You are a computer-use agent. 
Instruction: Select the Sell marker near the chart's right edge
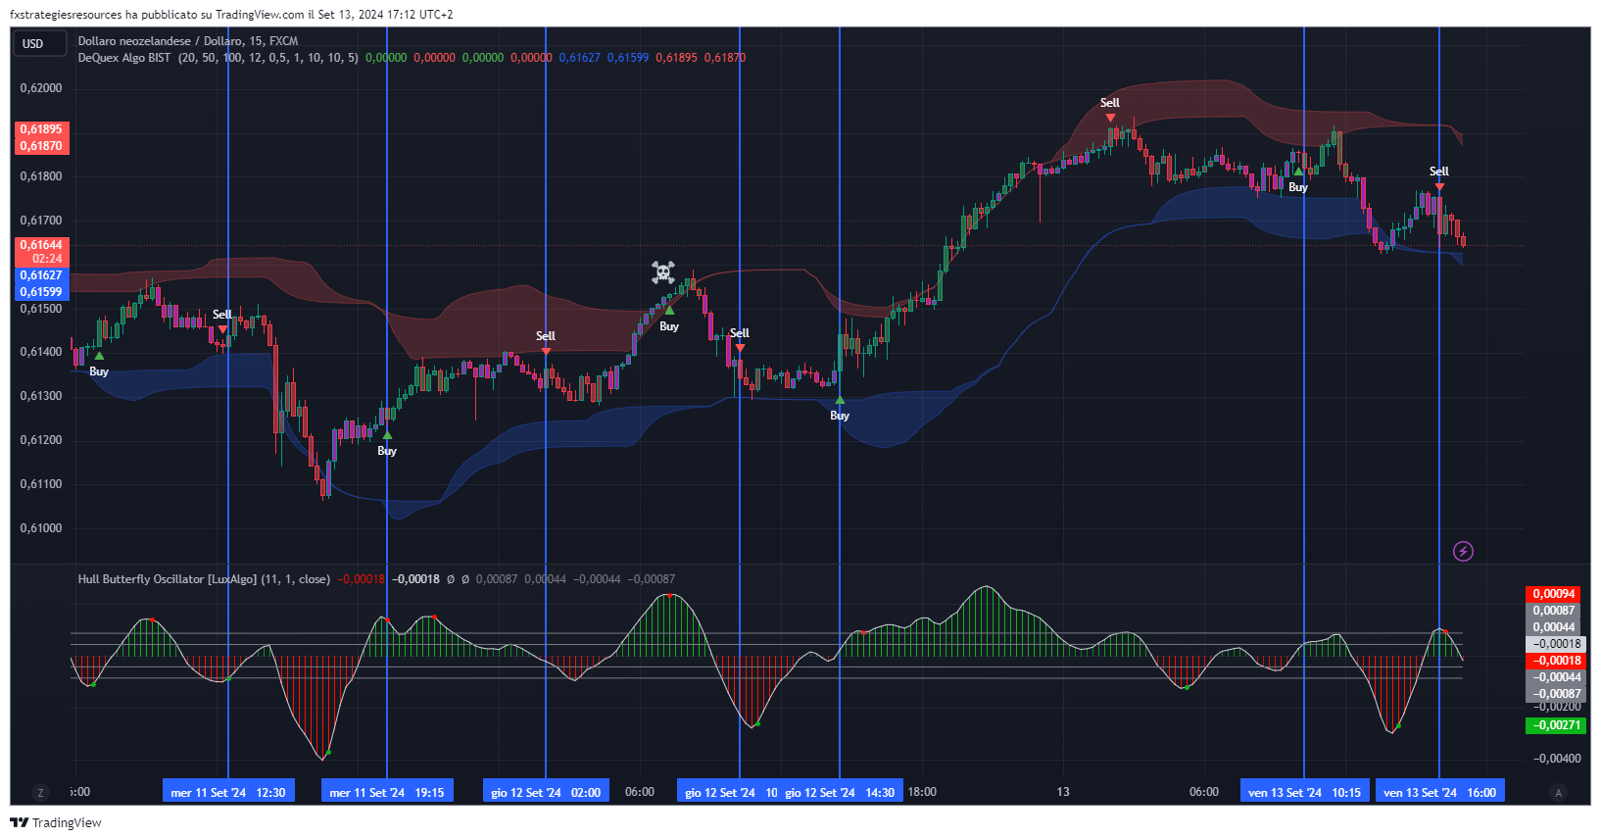coord(1438,185)
